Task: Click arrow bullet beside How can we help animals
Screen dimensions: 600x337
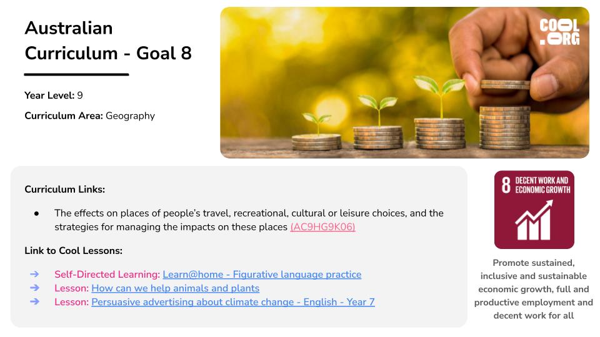Action: (34, 288)
